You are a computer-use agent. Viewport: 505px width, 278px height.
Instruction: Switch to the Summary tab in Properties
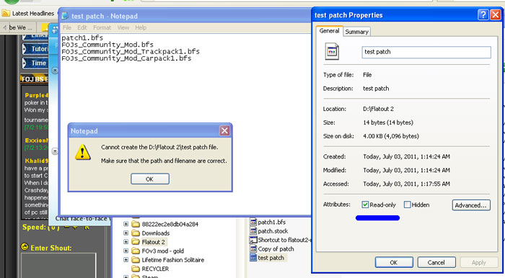coord(356,32)
